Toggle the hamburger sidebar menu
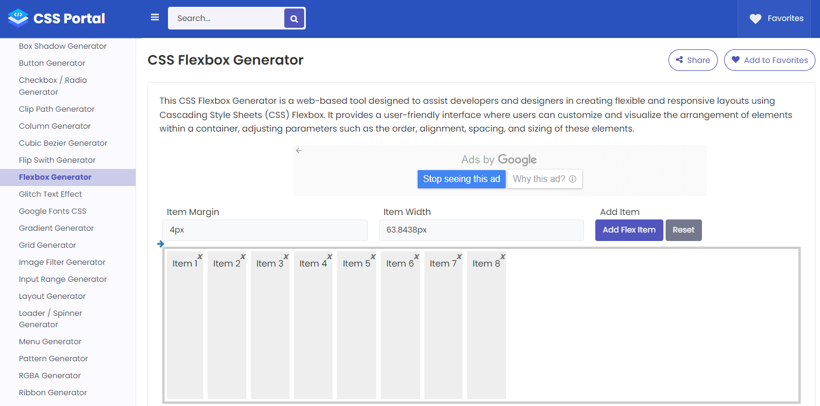 tap(155, 18)
